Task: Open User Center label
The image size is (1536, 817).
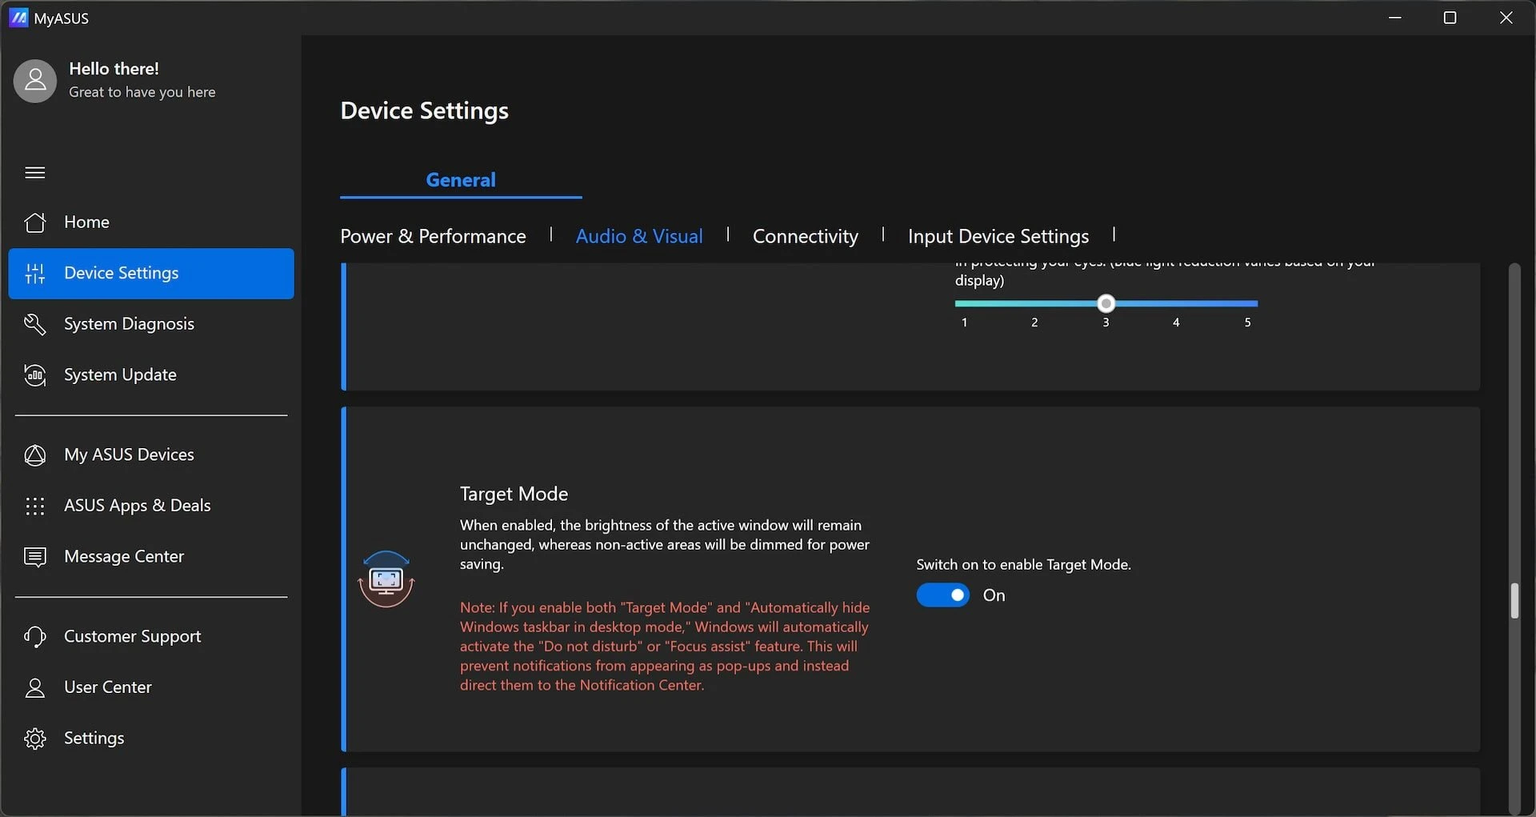Action: (108, 687)
